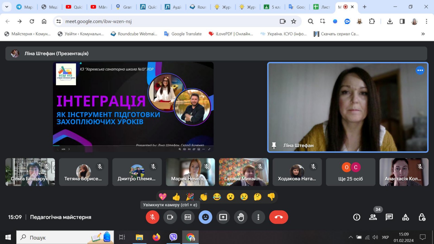Image resolution: width=434 pixels, height=244 pixels.
Task: Show the participants list panel
Action: click(x=373, y=217)
